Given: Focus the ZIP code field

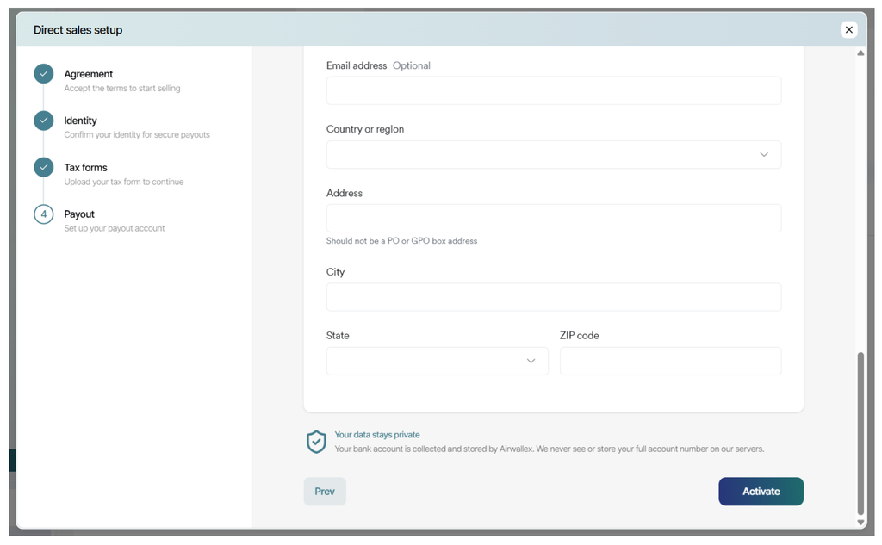Looking at the screenshot, I should pyautogui.click(x=670, y=361).
